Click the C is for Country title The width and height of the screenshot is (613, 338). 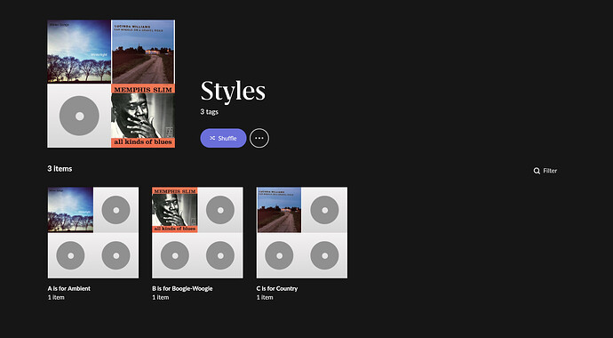(277, 289)
